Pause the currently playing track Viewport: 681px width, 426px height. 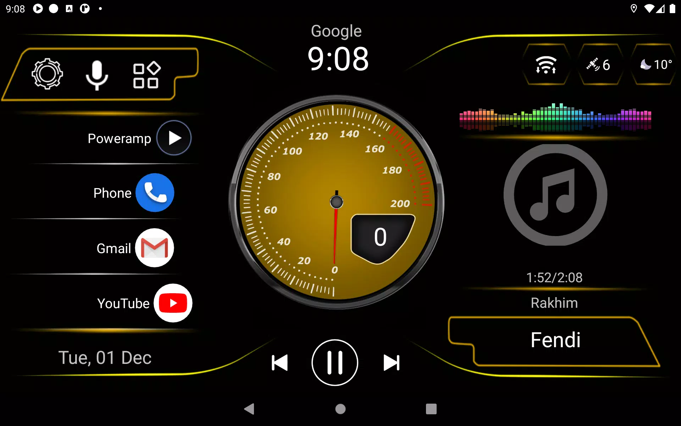click(335, 362)
